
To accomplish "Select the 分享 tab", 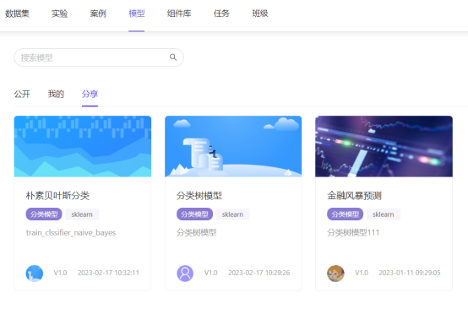I will click(90, 95).
